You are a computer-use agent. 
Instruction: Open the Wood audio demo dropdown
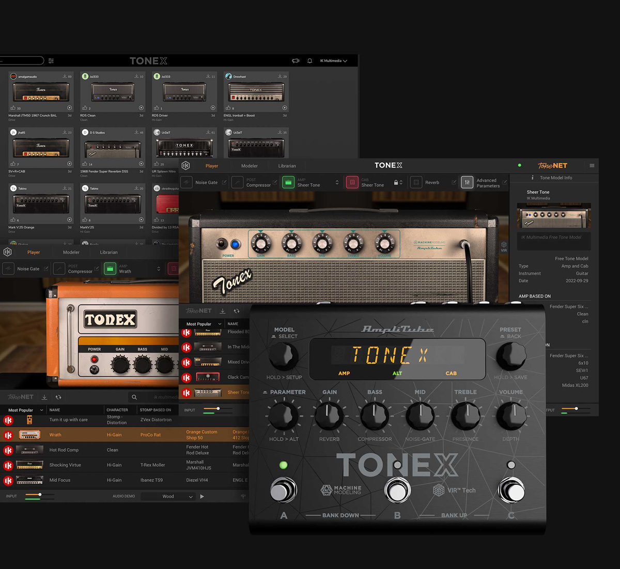click(x=168, y=496)
